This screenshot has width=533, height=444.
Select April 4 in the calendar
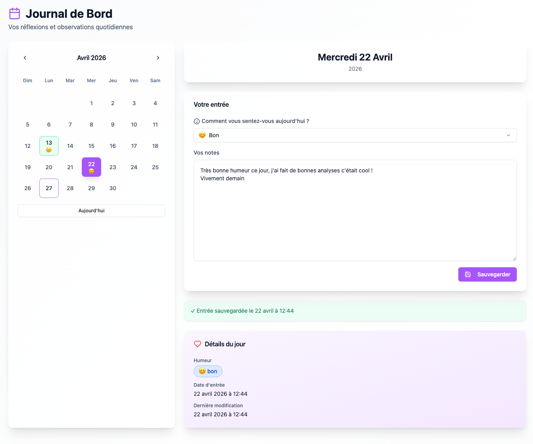pos(155,103)
